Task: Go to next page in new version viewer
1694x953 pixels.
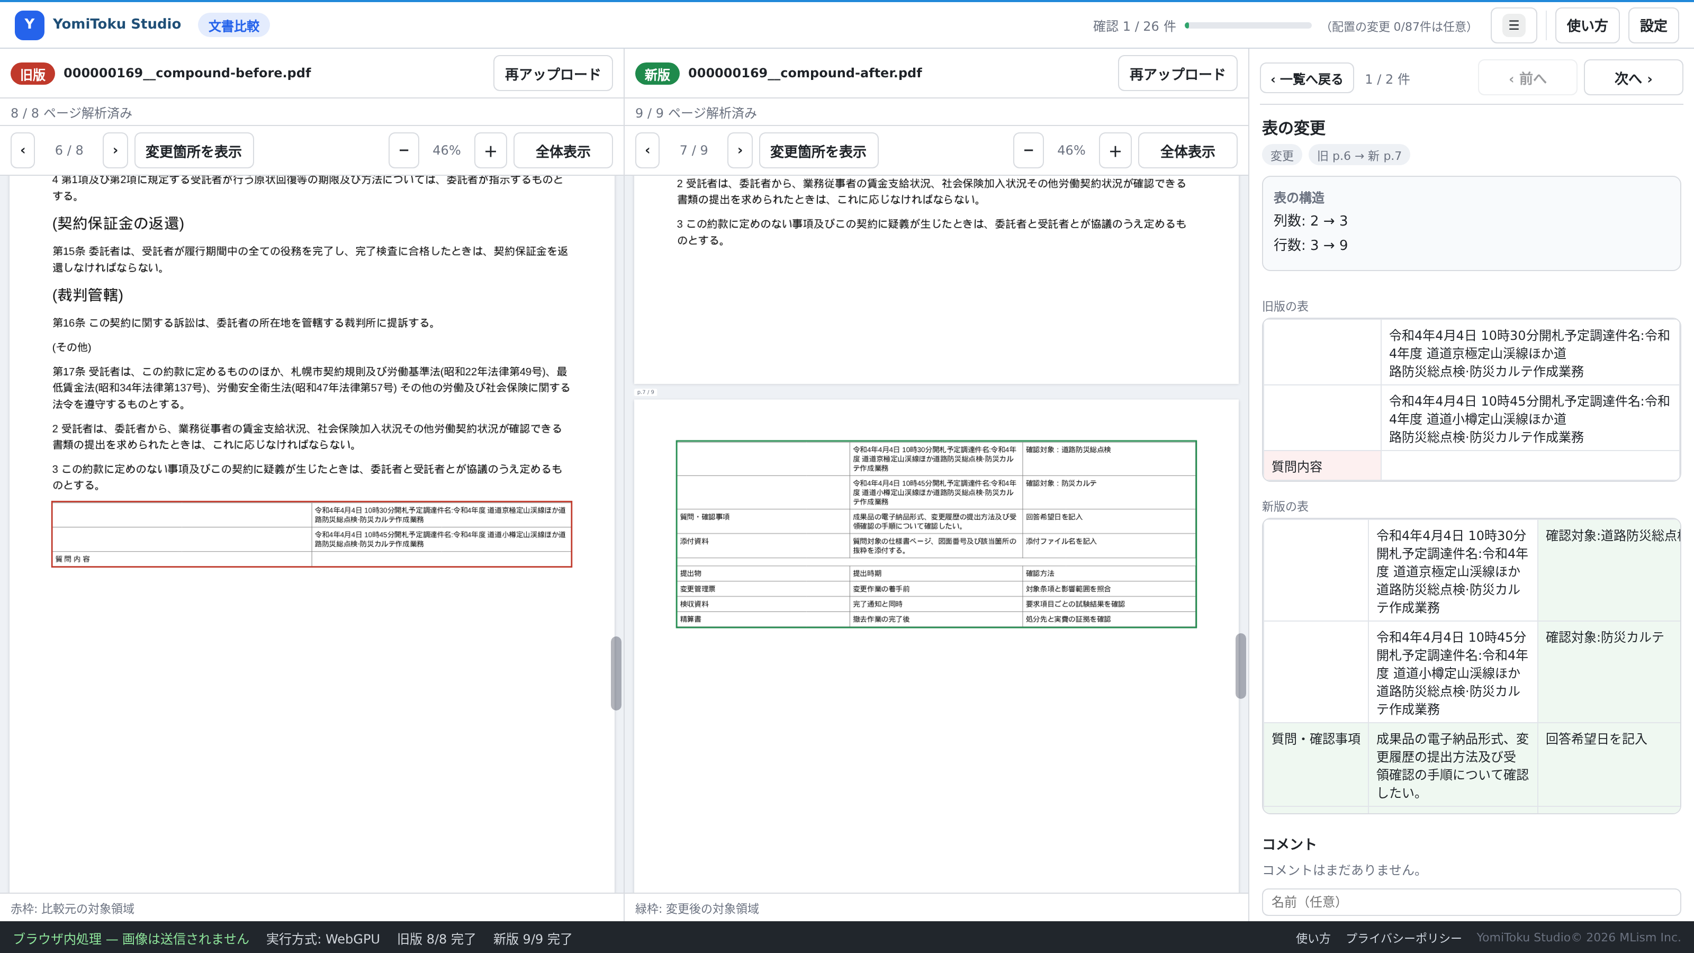Action: coord(740,150)
